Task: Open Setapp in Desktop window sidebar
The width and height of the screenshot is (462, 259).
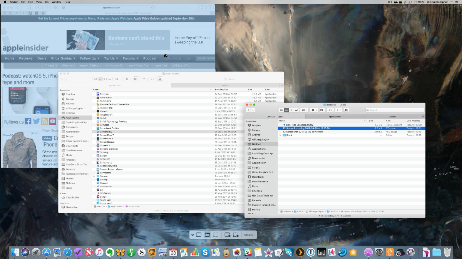Action: tap(256, 130)
